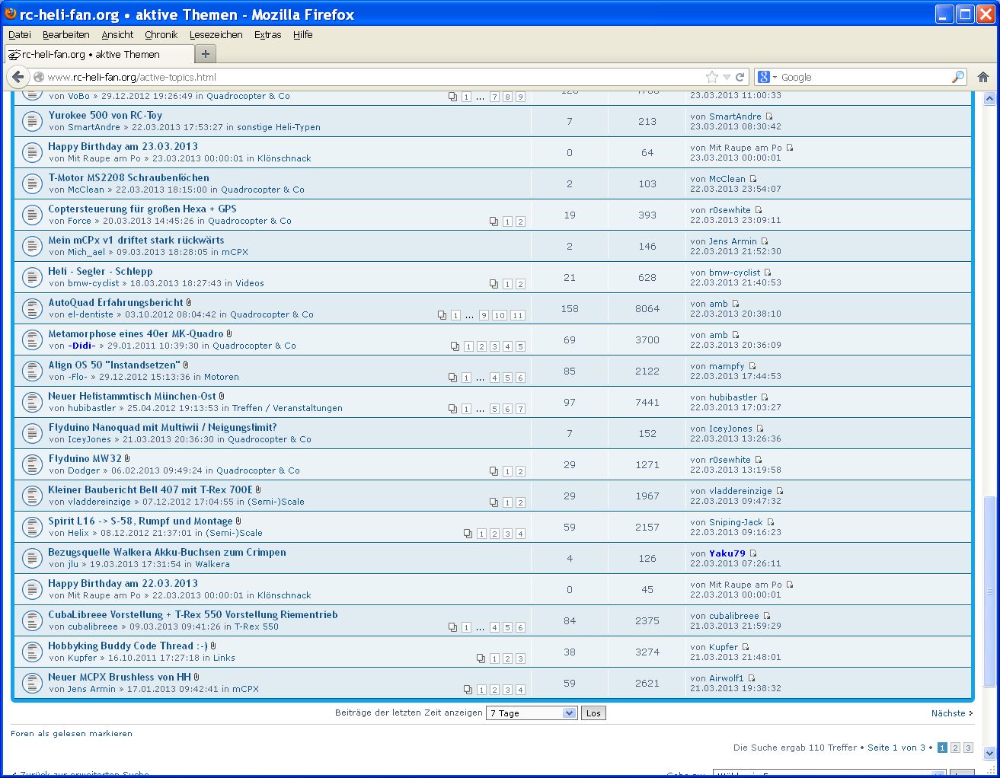Screen dimensions: 1000x778
Task: Open new tab with plus button
Action: click(x=206, y=54)
